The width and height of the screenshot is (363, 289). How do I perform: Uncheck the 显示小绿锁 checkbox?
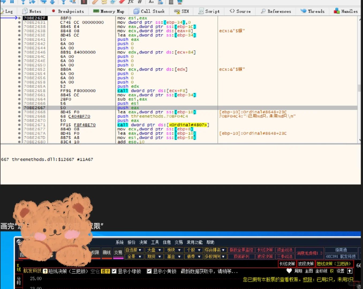[x=114, y=271]
